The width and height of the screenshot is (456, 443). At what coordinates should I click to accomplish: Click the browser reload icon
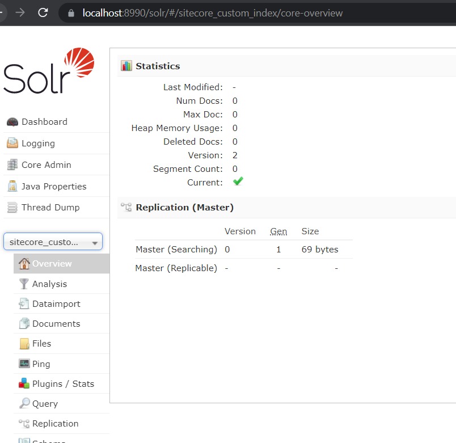tap(43, 12)
